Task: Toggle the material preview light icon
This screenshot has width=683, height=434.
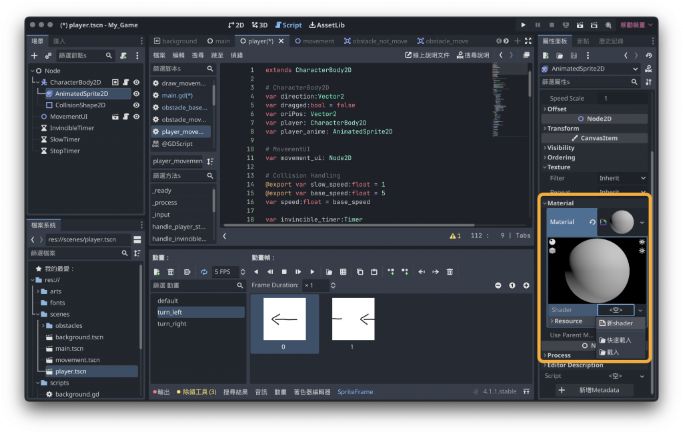Action: pos(642,242)
